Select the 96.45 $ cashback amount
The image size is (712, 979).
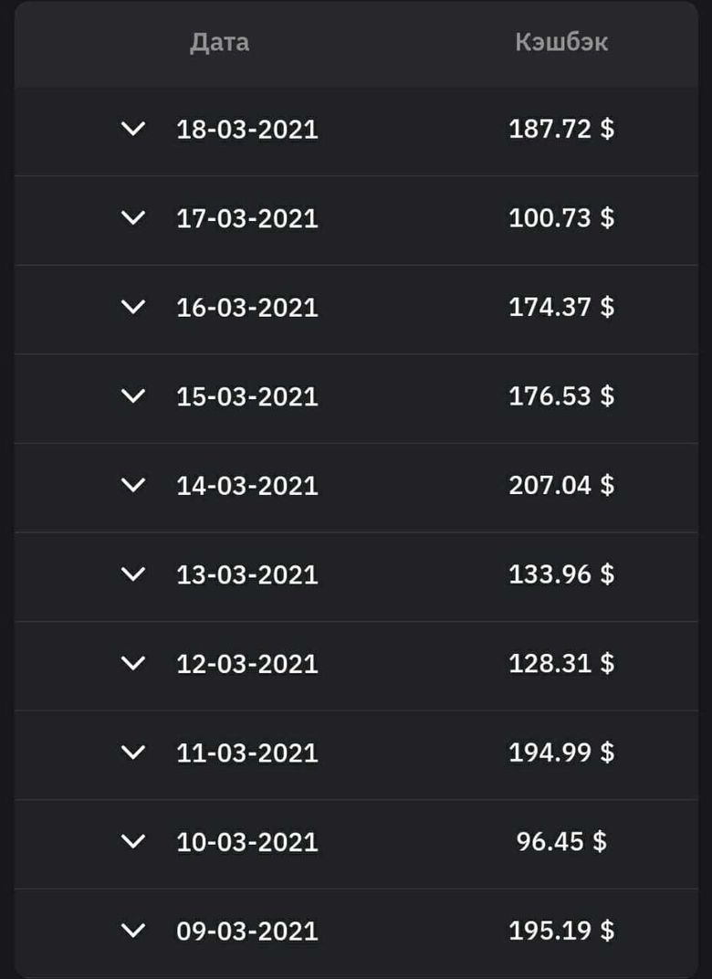click(561, 841)
